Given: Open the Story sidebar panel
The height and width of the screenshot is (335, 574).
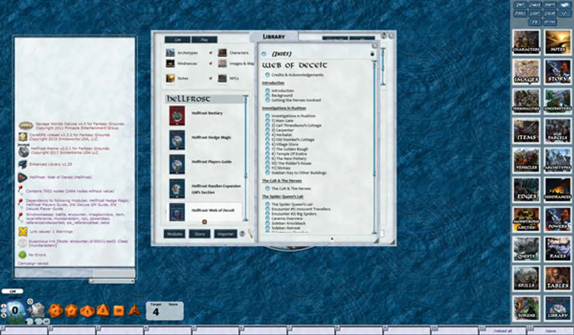Looking at the screenshot, I should [x=558, y=72].
